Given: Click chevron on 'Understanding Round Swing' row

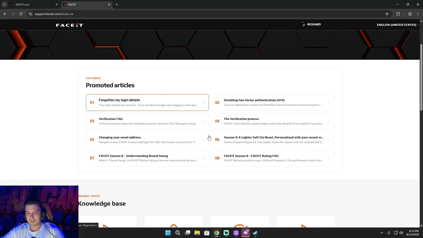Looking at the screenshot, I should pyautogui.click(x=203, y=158).
